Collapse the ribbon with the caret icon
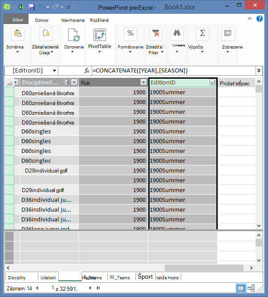This screenshot has height=297, width=268. [x=250, y=19]
